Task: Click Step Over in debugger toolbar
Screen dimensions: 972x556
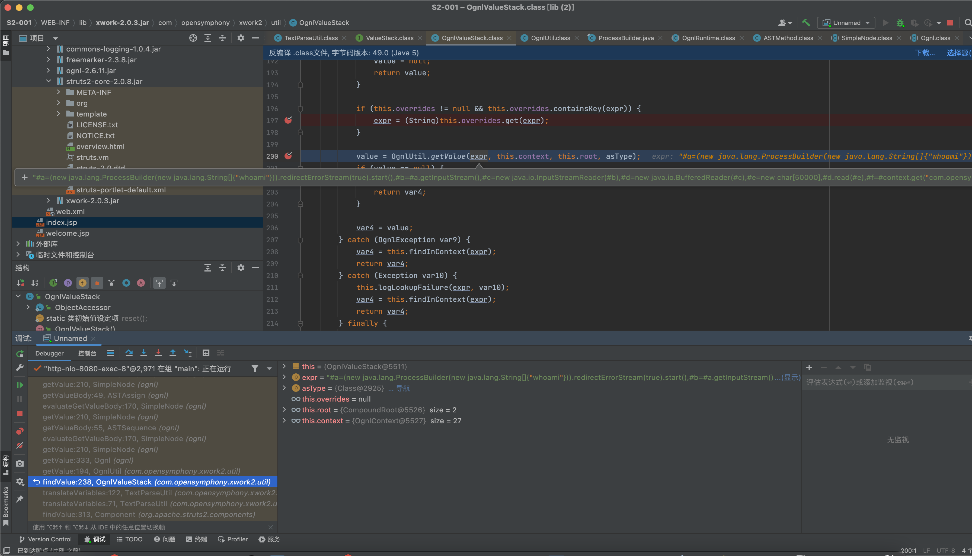Action: pyautogui.click(x=129, y=353)
